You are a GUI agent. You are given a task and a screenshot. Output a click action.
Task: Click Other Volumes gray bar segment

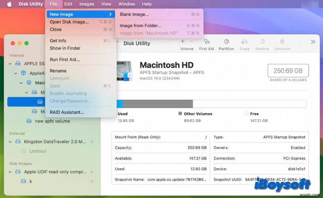158,104
